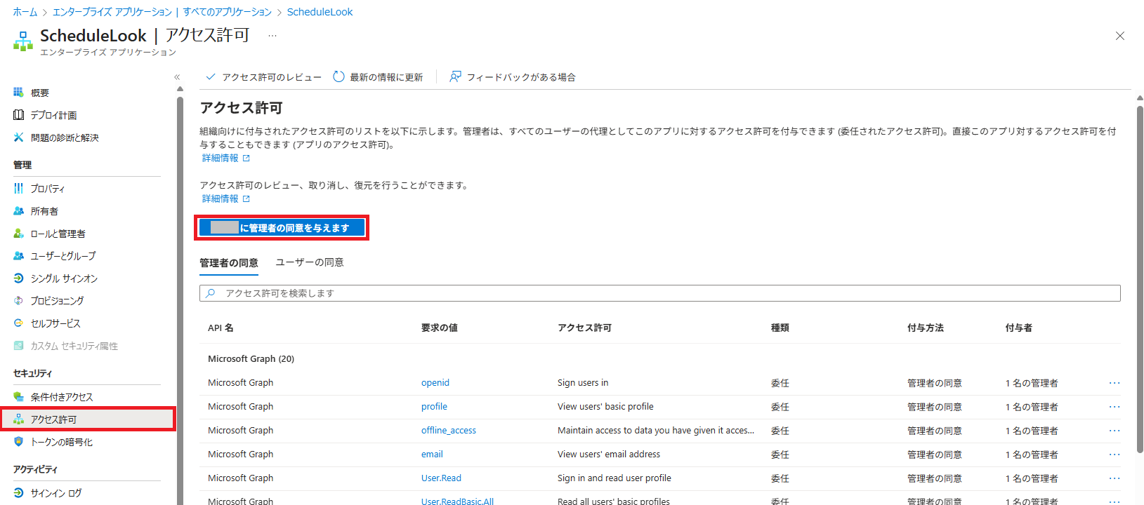
Task: Click the プロビジョニング icon
Action: point(19,300)
